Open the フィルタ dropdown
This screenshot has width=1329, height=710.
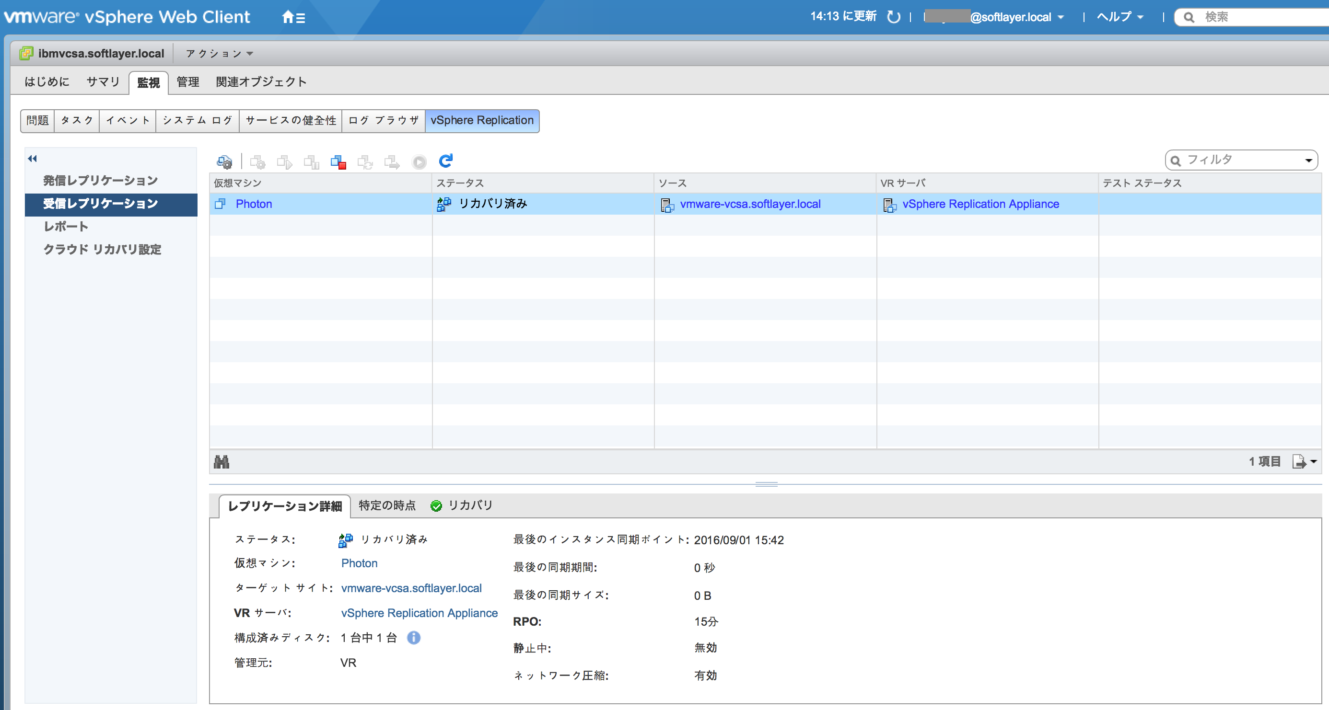point(1308,160)
